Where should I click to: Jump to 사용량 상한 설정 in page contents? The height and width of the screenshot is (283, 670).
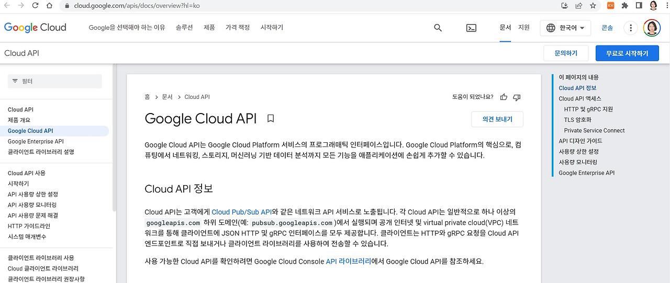[578, 151]
